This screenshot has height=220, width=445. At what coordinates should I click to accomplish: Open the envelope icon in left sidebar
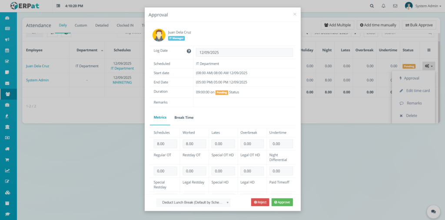pos(7,83)
